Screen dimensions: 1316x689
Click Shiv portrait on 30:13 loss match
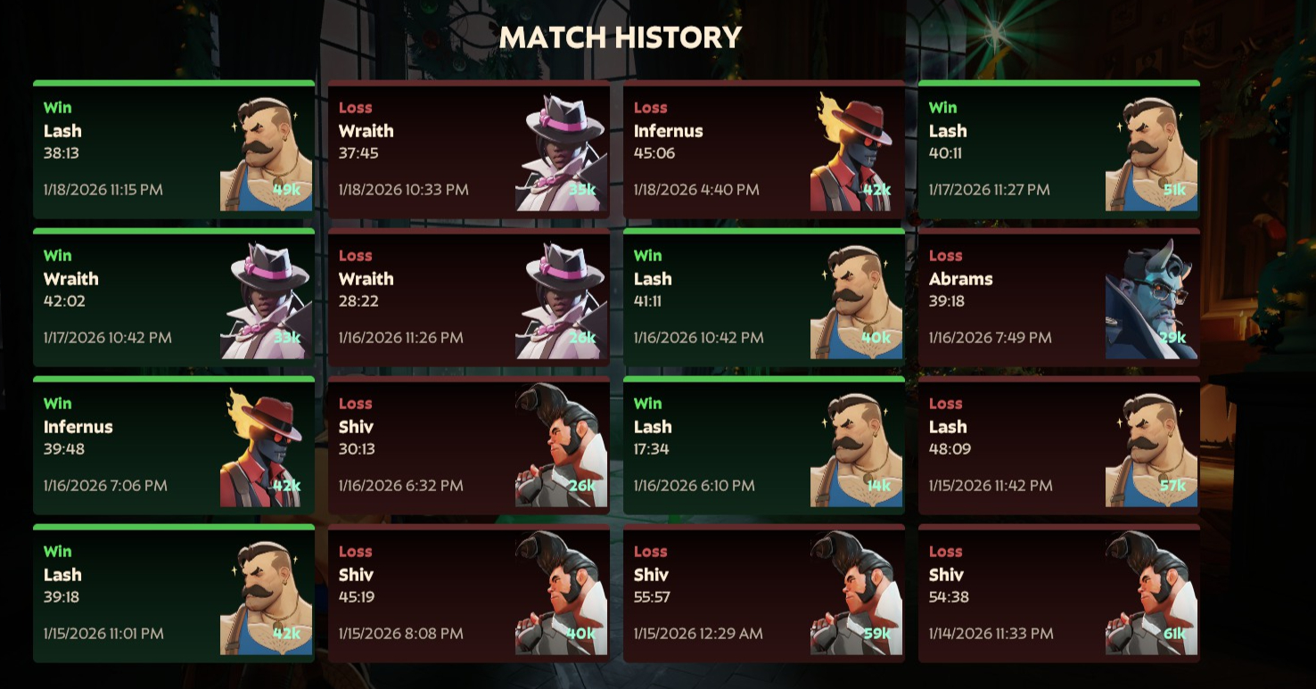(562, 449)
